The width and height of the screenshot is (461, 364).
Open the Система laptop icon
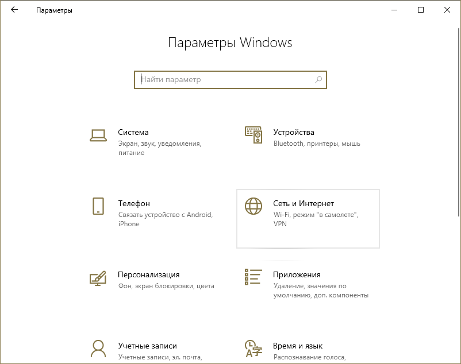coord(98,135)
